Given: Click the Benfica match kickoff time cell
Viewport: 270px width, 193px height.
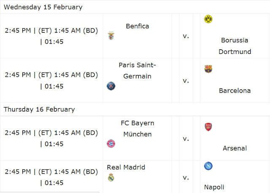Looking at the screenshot, I should coord(51,36).
